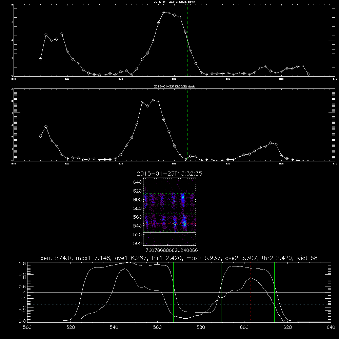Screen dimensions: 339x339
Task: Click the 760780800820840860 x-axis labels under the image
Action: (x=172, y=251)
